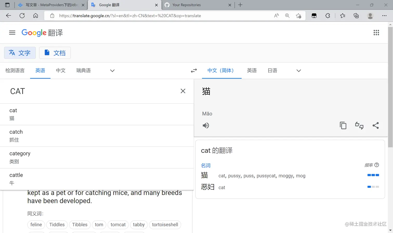Pick the 'cattle' suggestion

click(x=97, y=179)
